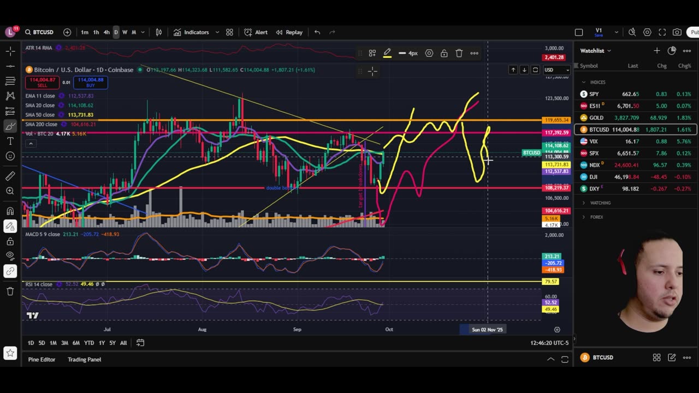The height and width of the screenshot is (393, 699).
Task: Open chart settings hexagon in top bar
Action: (x=647, y=32)
